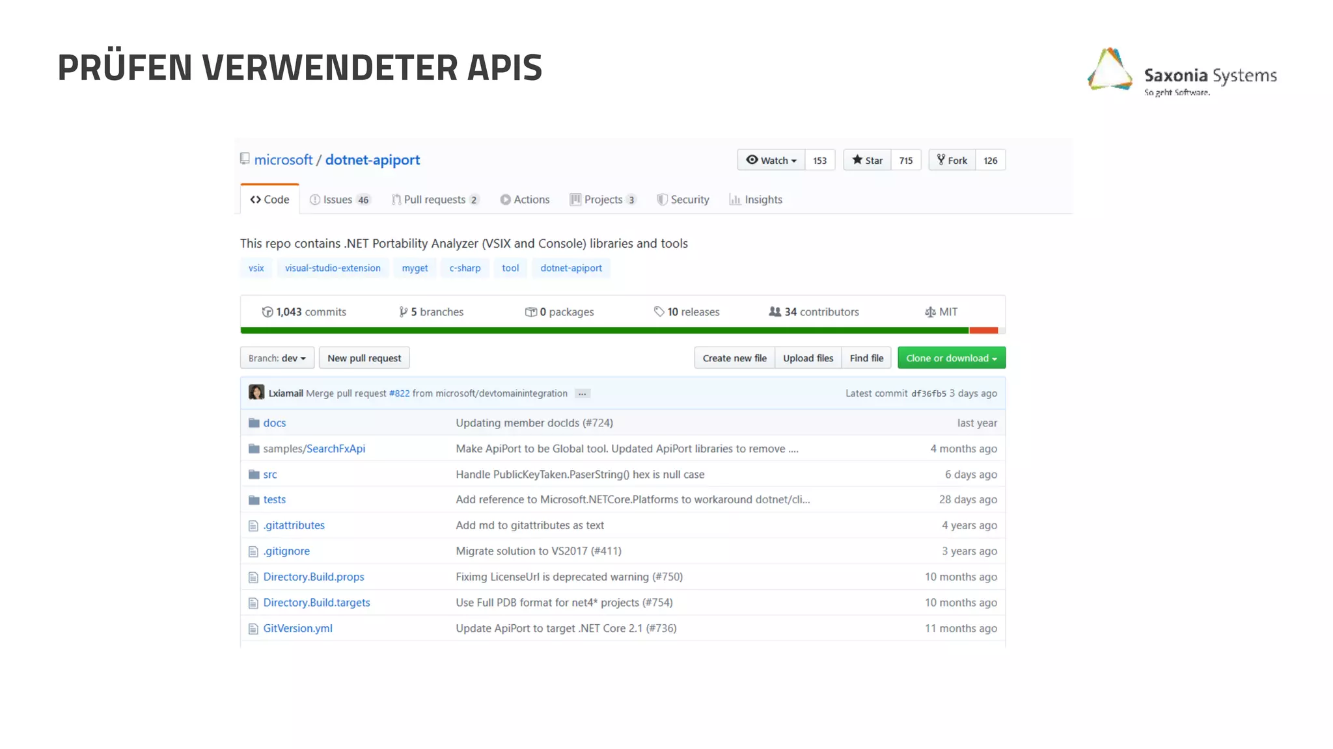This screenshot has height=749, width=1333.
Task: Click the myget topic tag
Action: click(415, 268)
